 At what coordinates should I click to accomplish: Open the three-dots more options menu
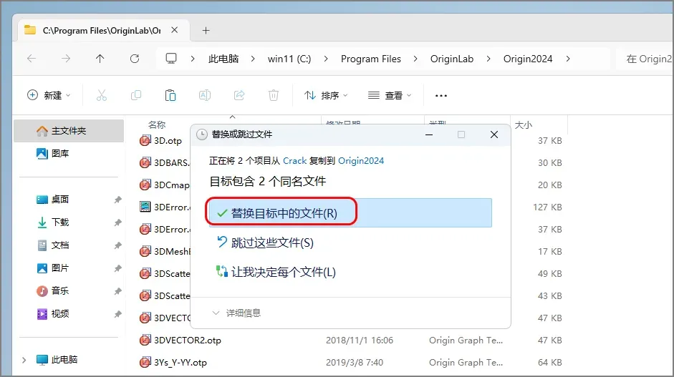pyautogui.click(x=441, y=95)
